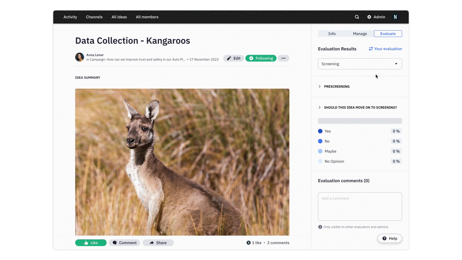Image resolution: width=462 pixels, height=260 pixels.
Task: Click the No blue color dot
Action: [x=320, y=141]
